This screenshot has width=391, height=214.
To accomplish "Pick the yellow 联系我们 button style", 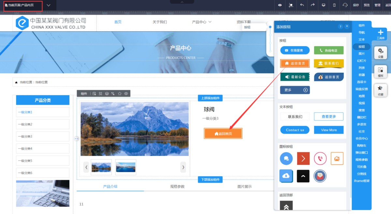I will (x=329, y=63).
